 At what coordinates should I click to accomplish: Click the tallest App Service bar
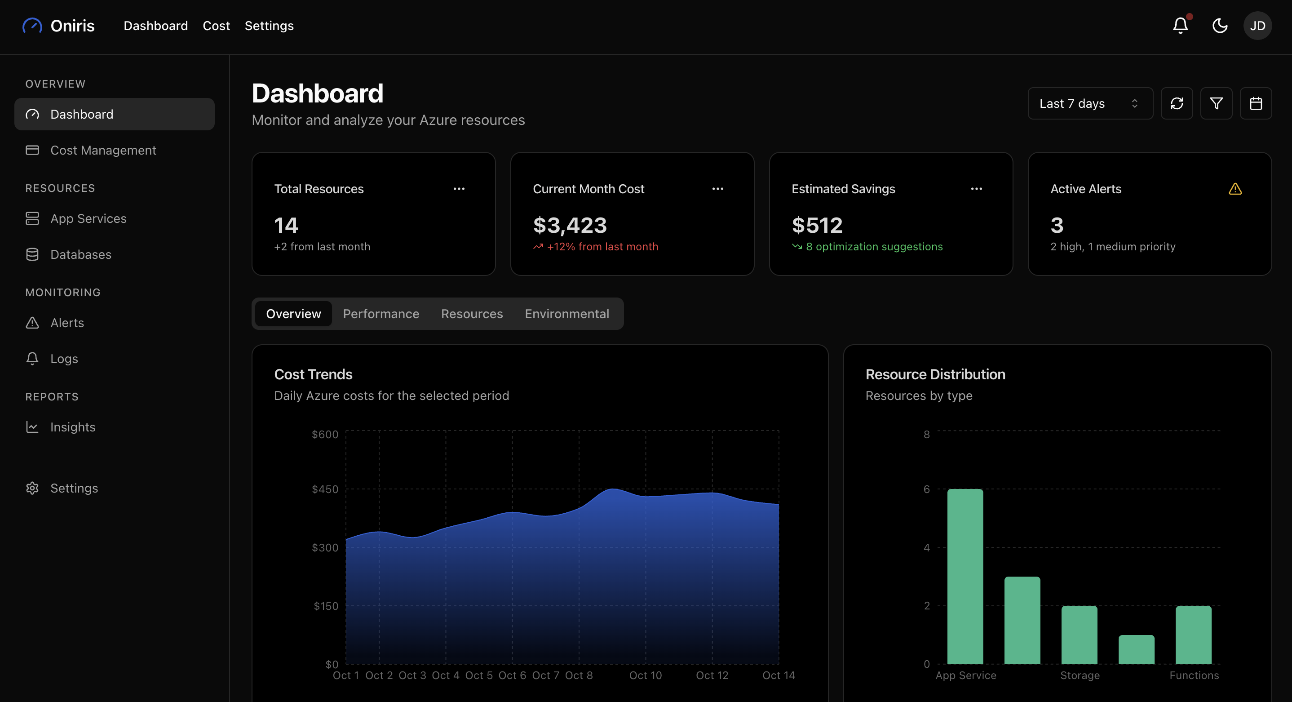point(965,576)
